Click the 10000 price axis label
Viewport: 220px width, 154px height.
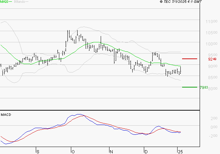click(212, 44)
